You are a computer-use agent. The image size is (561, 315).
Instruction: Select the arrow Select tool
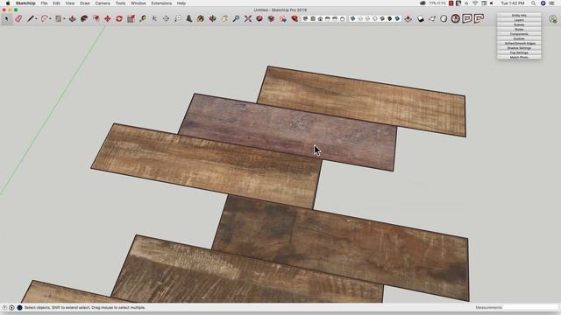(6, 18)
